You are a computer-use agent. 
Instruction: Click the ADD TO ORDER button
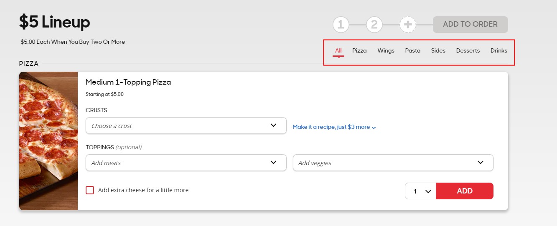(470, 25)
